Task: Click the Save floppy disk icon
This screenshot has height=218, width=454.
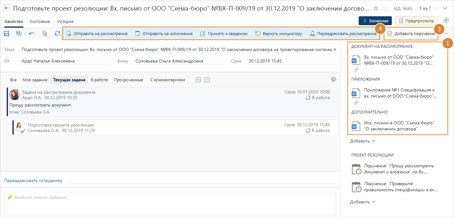Action: tap(6, 33)
